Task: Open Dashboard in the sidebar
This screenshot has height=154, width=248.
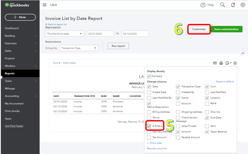Action: click(x=12, y=28)
